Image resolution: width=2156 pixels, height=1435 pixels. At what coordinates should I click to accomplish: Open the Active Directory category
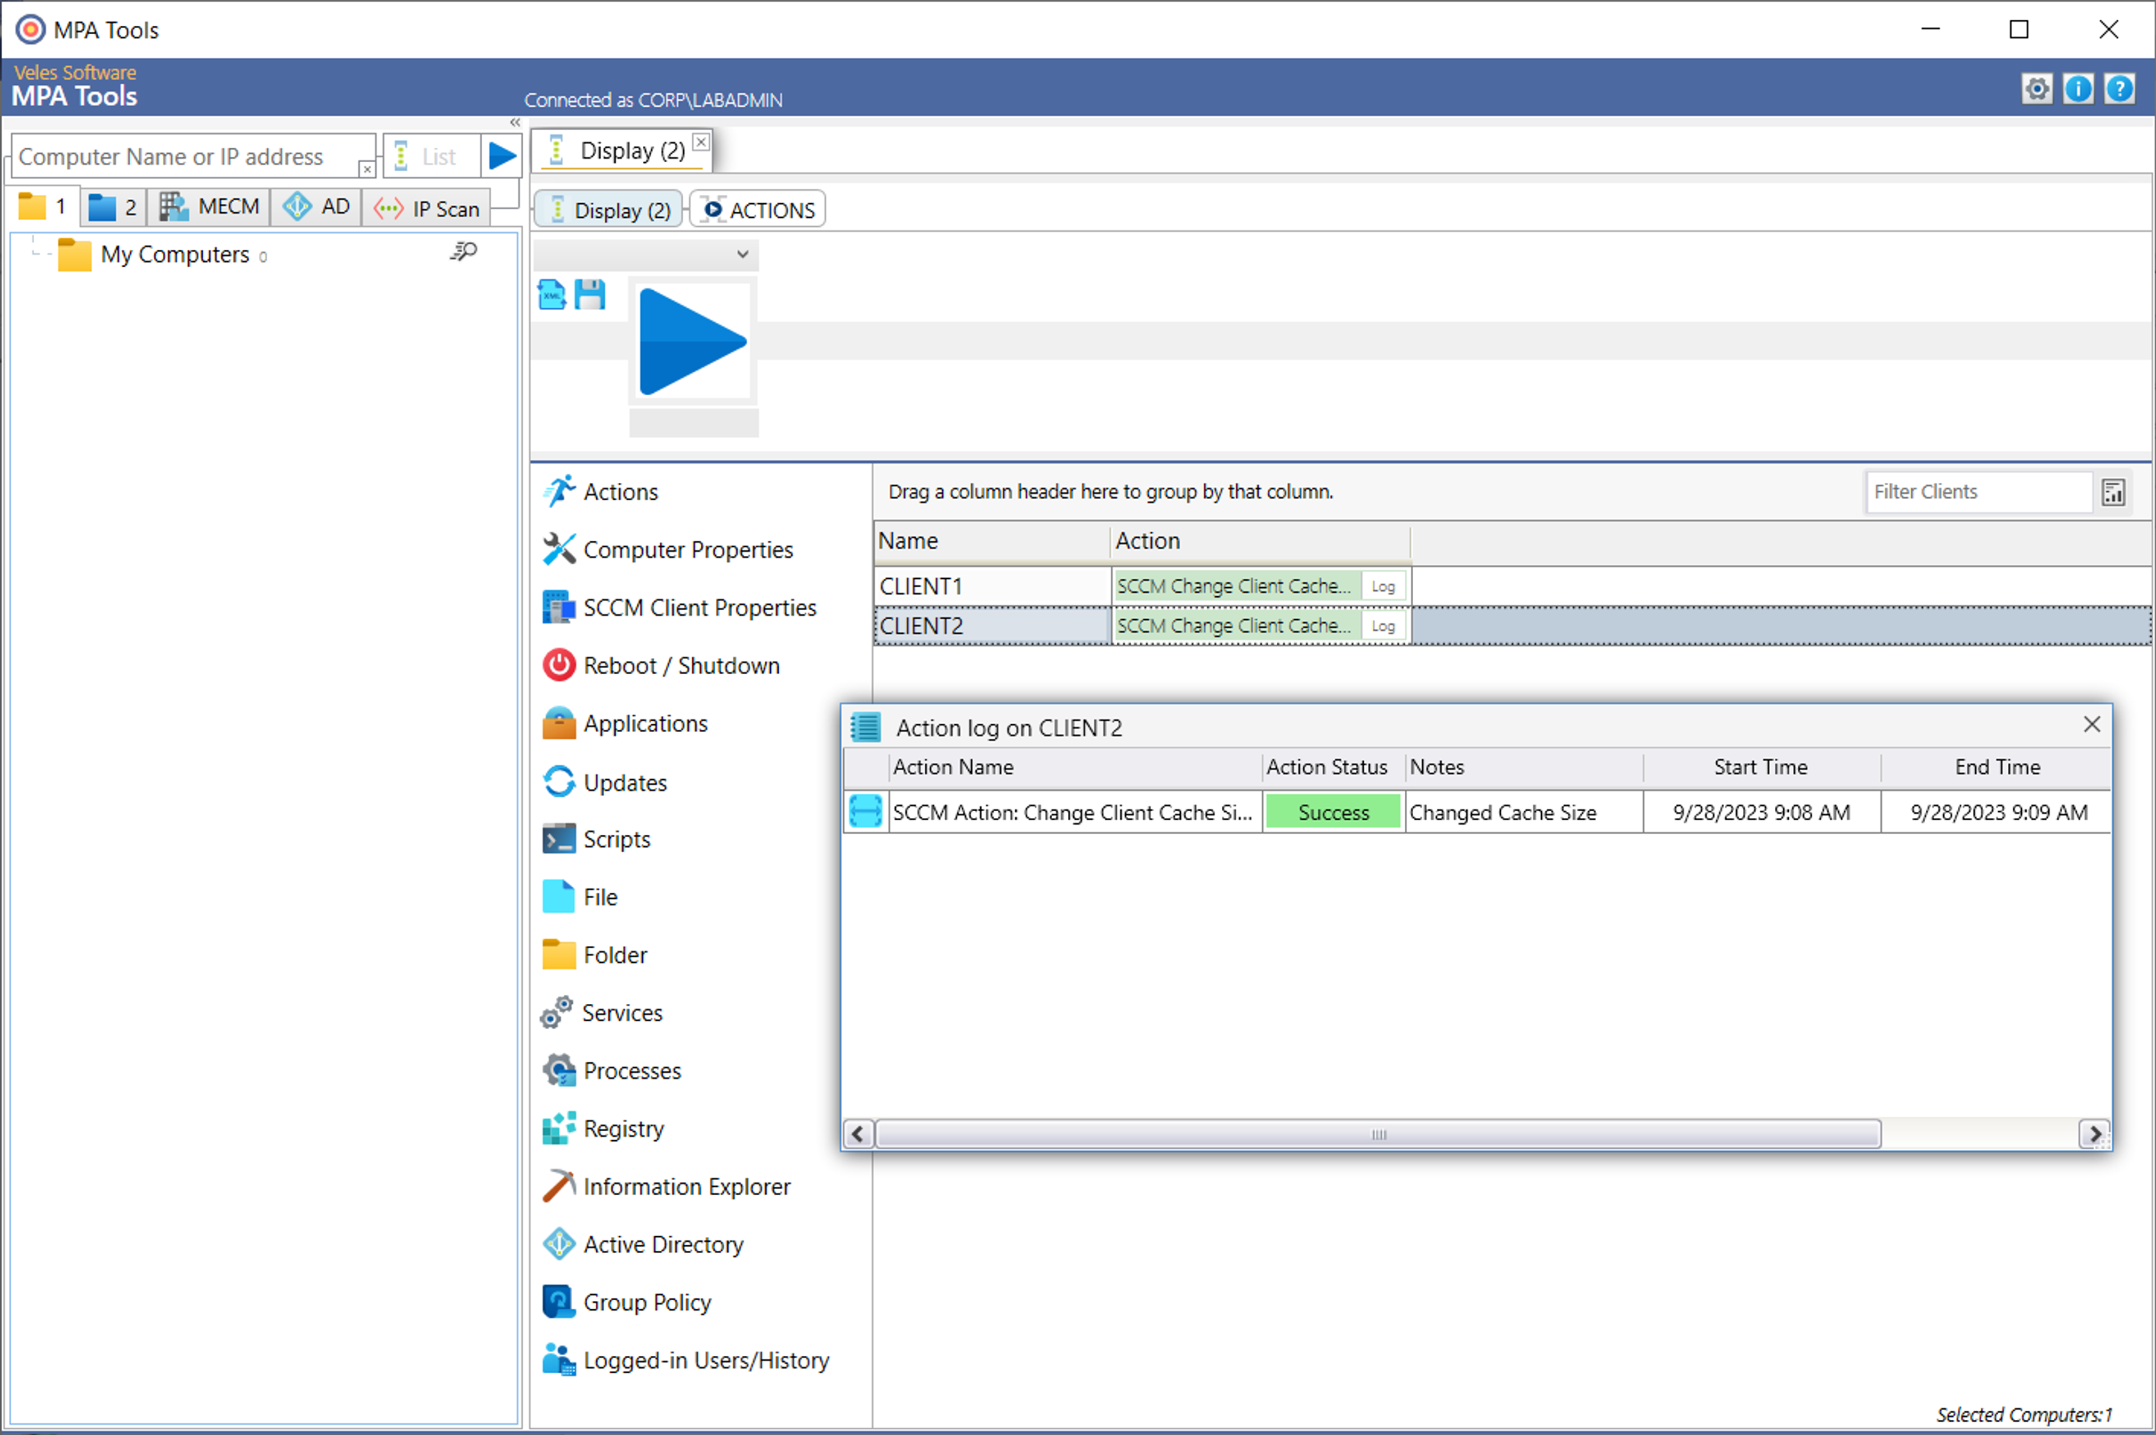(x=642, y=1245)
